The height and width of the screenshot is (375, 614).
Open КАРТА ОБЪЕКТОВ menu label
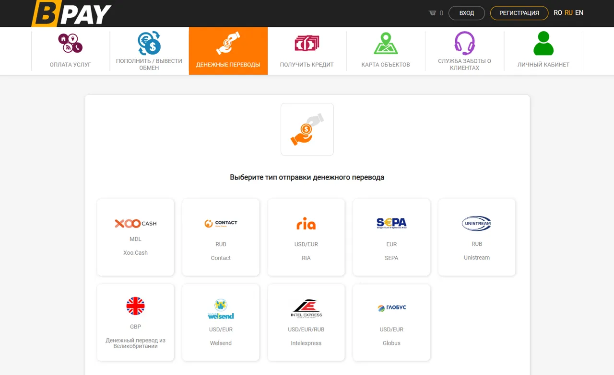point(386,65)
